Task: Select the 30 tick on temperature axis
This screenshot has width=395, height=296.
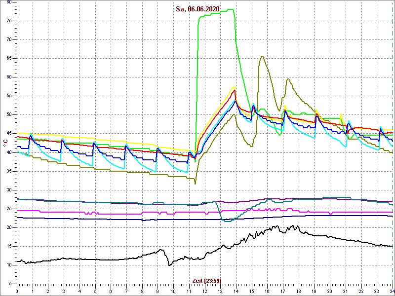Action: pyautogui.click(x=9, y=190)
